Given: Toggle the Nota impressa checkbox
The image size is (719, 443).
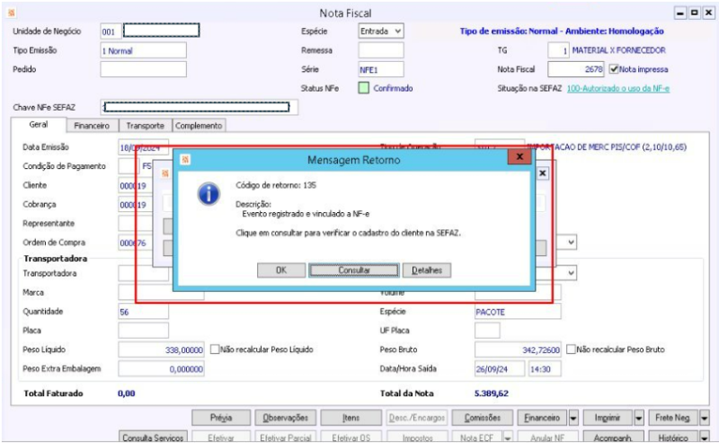Looking at the screenshot, I should pyautogui.click(x=614, y=69).
